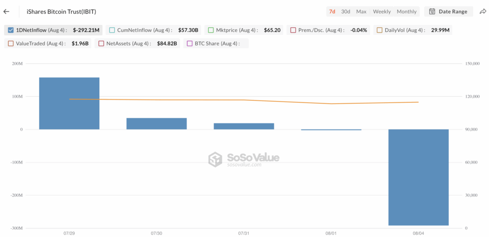
Task: Click the 07/31 inflow bar
Action: 244,126
